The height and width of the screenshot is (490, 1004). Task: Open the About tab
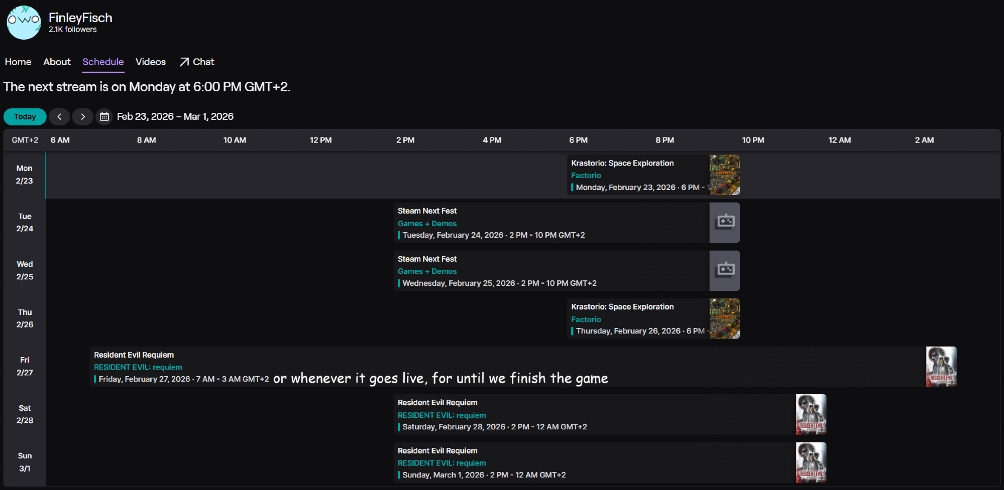click(x=57, y=62)
